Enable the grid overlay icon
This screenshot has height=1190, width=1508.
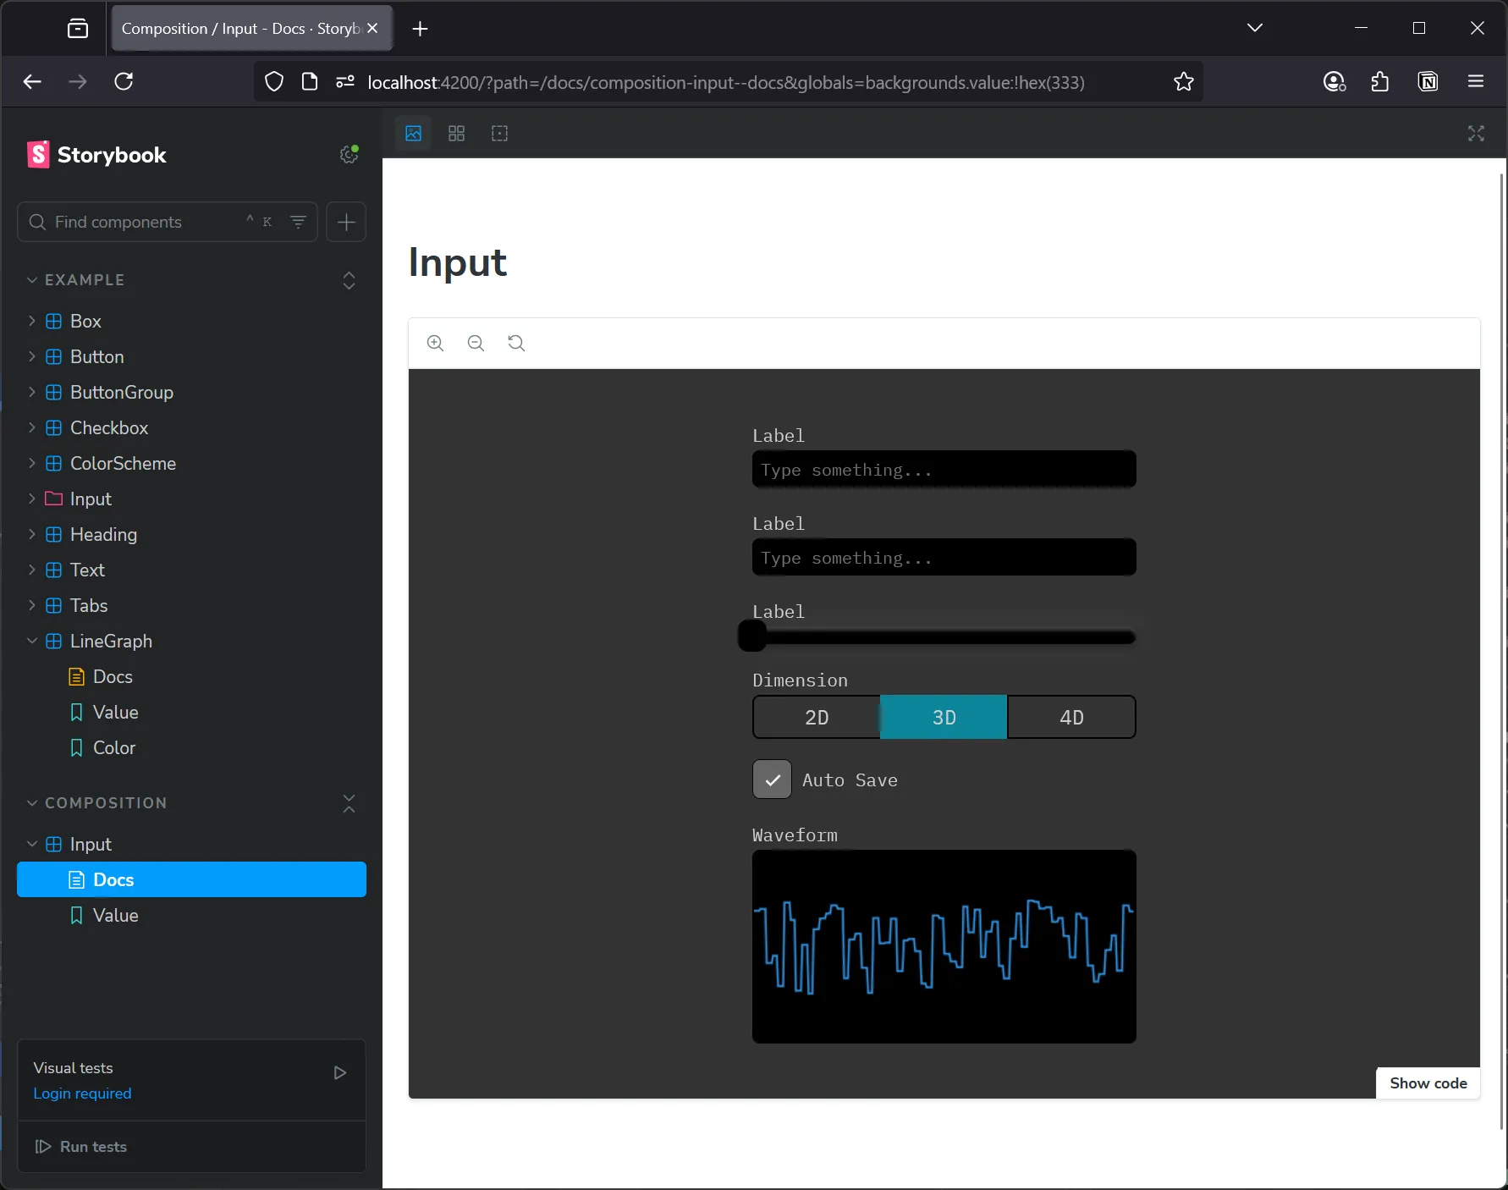pos(456,133)
